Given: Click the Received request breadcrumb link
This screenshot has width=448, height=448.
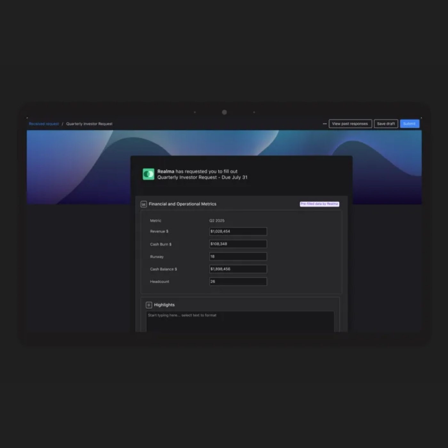Looking at the screenshot, I should click(44, 124).
